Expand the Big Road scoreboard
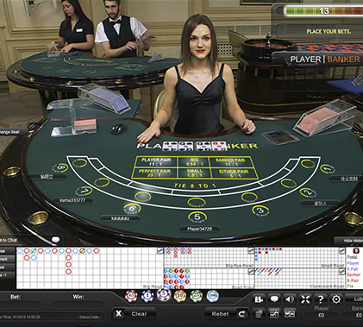This screenshot has width=363, height=327. click(x=160, y=250)
